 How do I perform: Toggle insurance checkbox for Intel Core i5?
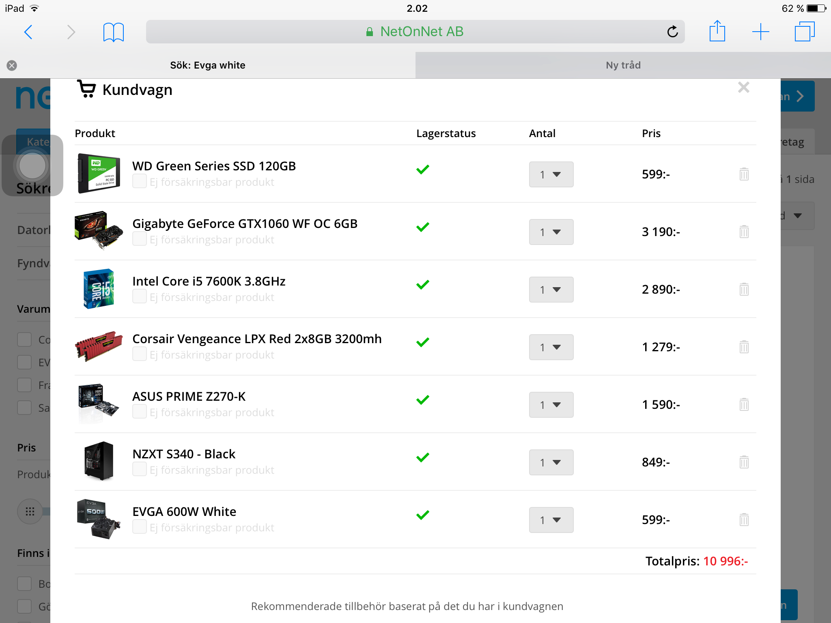coord(140,296)
